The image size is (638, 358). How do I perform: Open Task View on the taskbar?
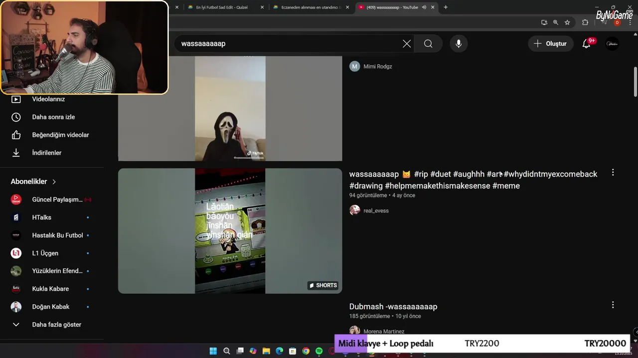240,351
